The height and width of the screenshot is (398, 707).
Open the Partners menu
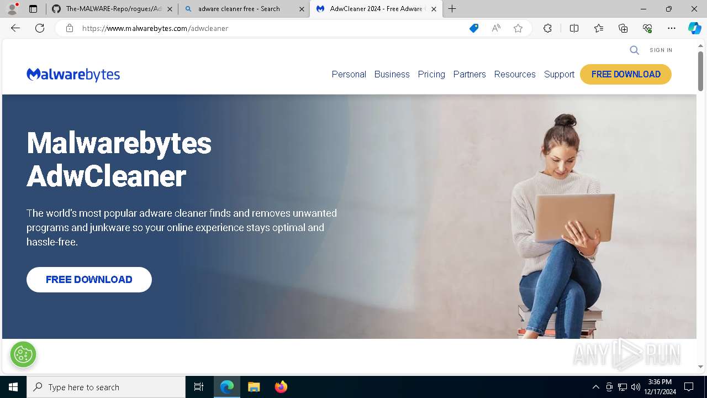469,74
